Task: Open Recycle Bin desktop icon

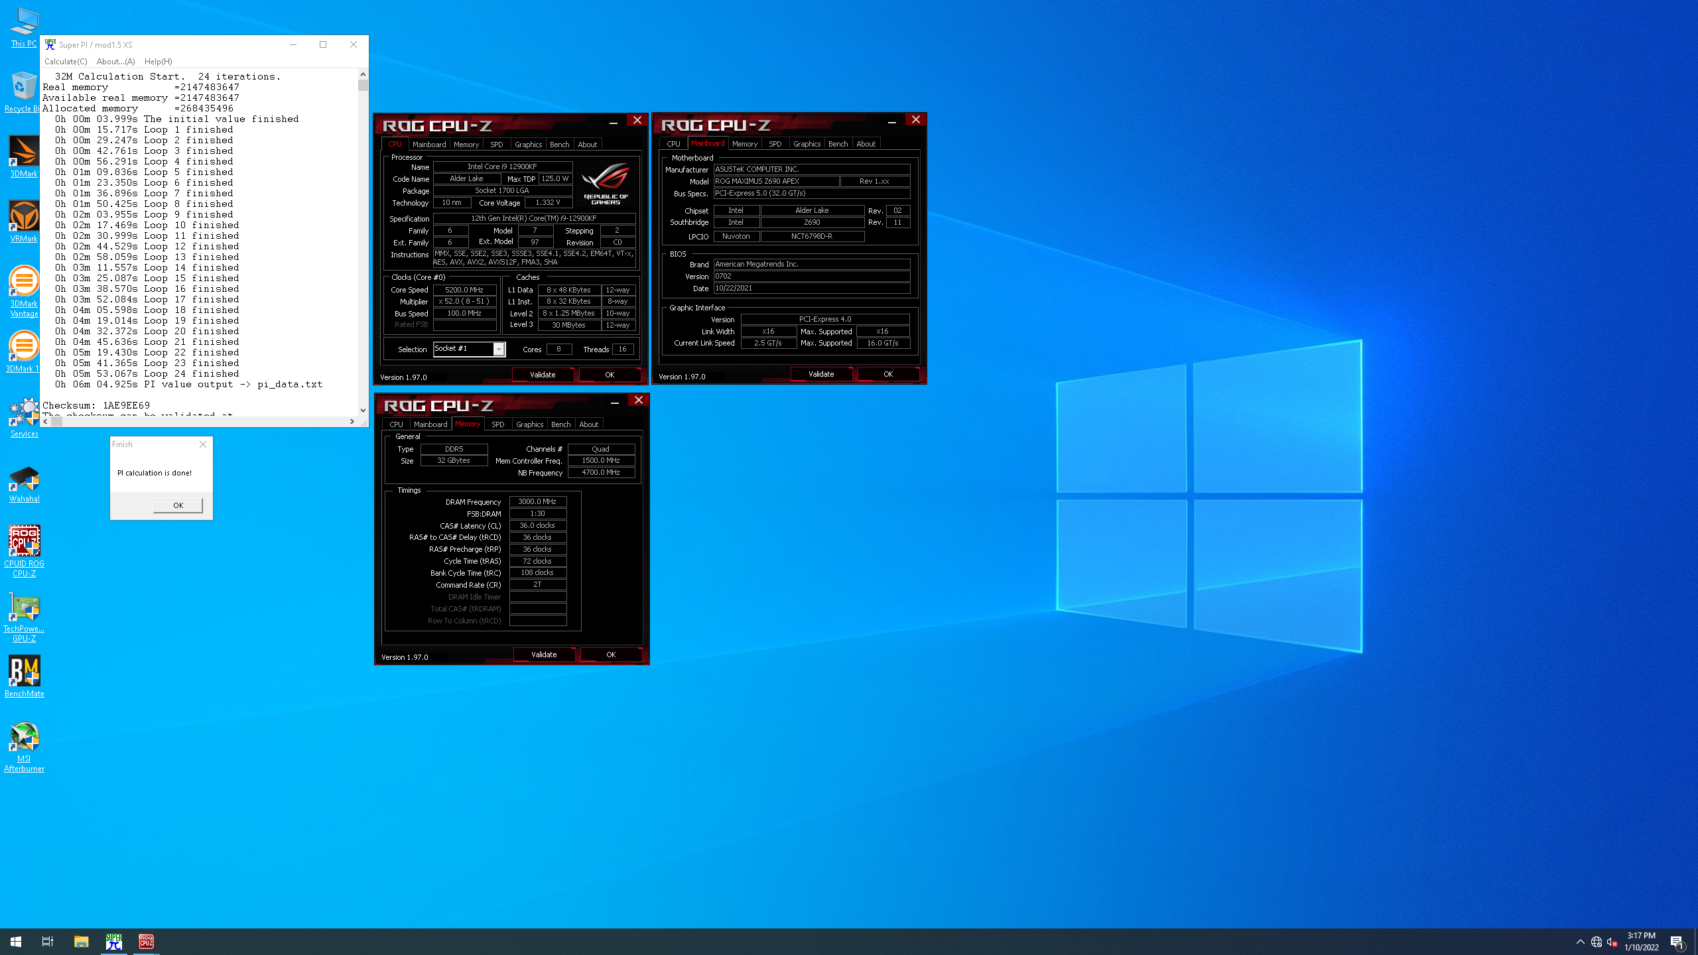Action: point(23,92)
